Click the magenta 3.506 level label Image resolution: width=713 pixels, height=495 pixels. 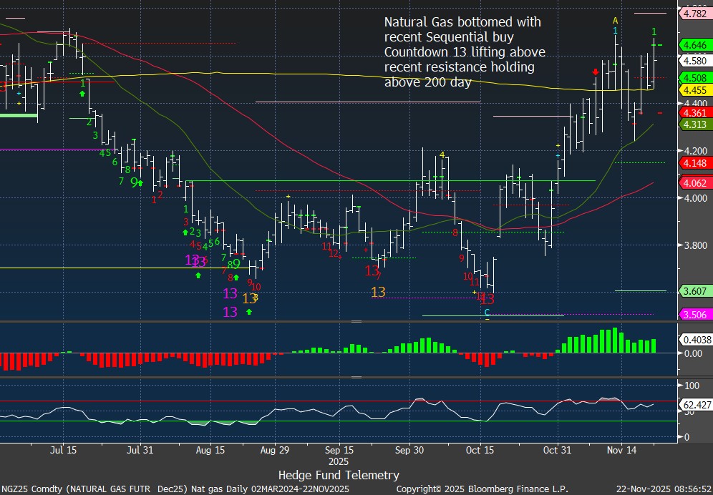click(x=695, y=315)
